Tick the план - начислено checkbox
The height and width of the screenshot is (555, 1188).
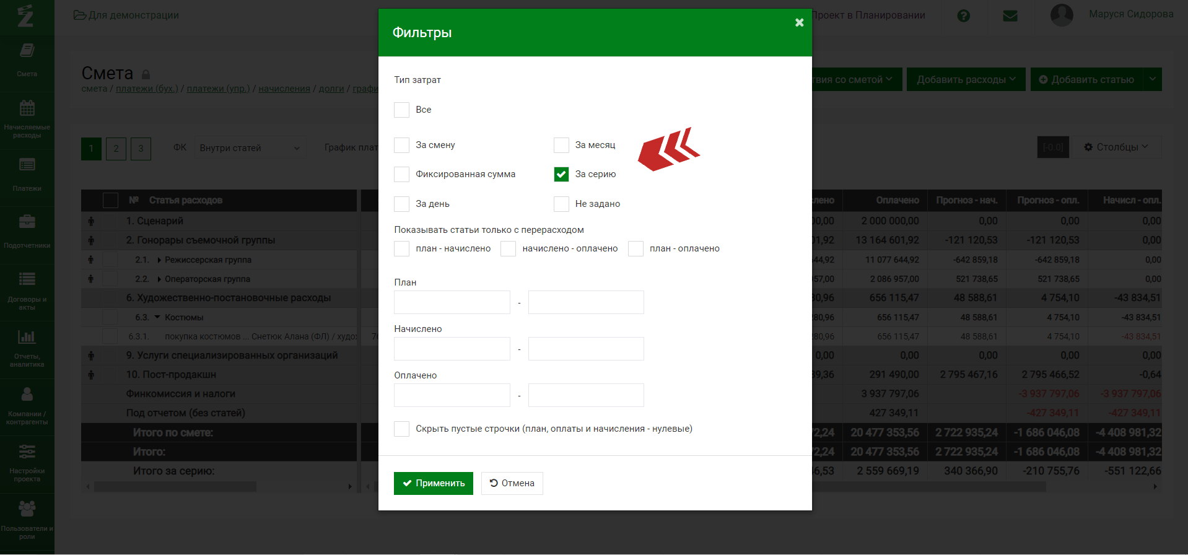402,249
